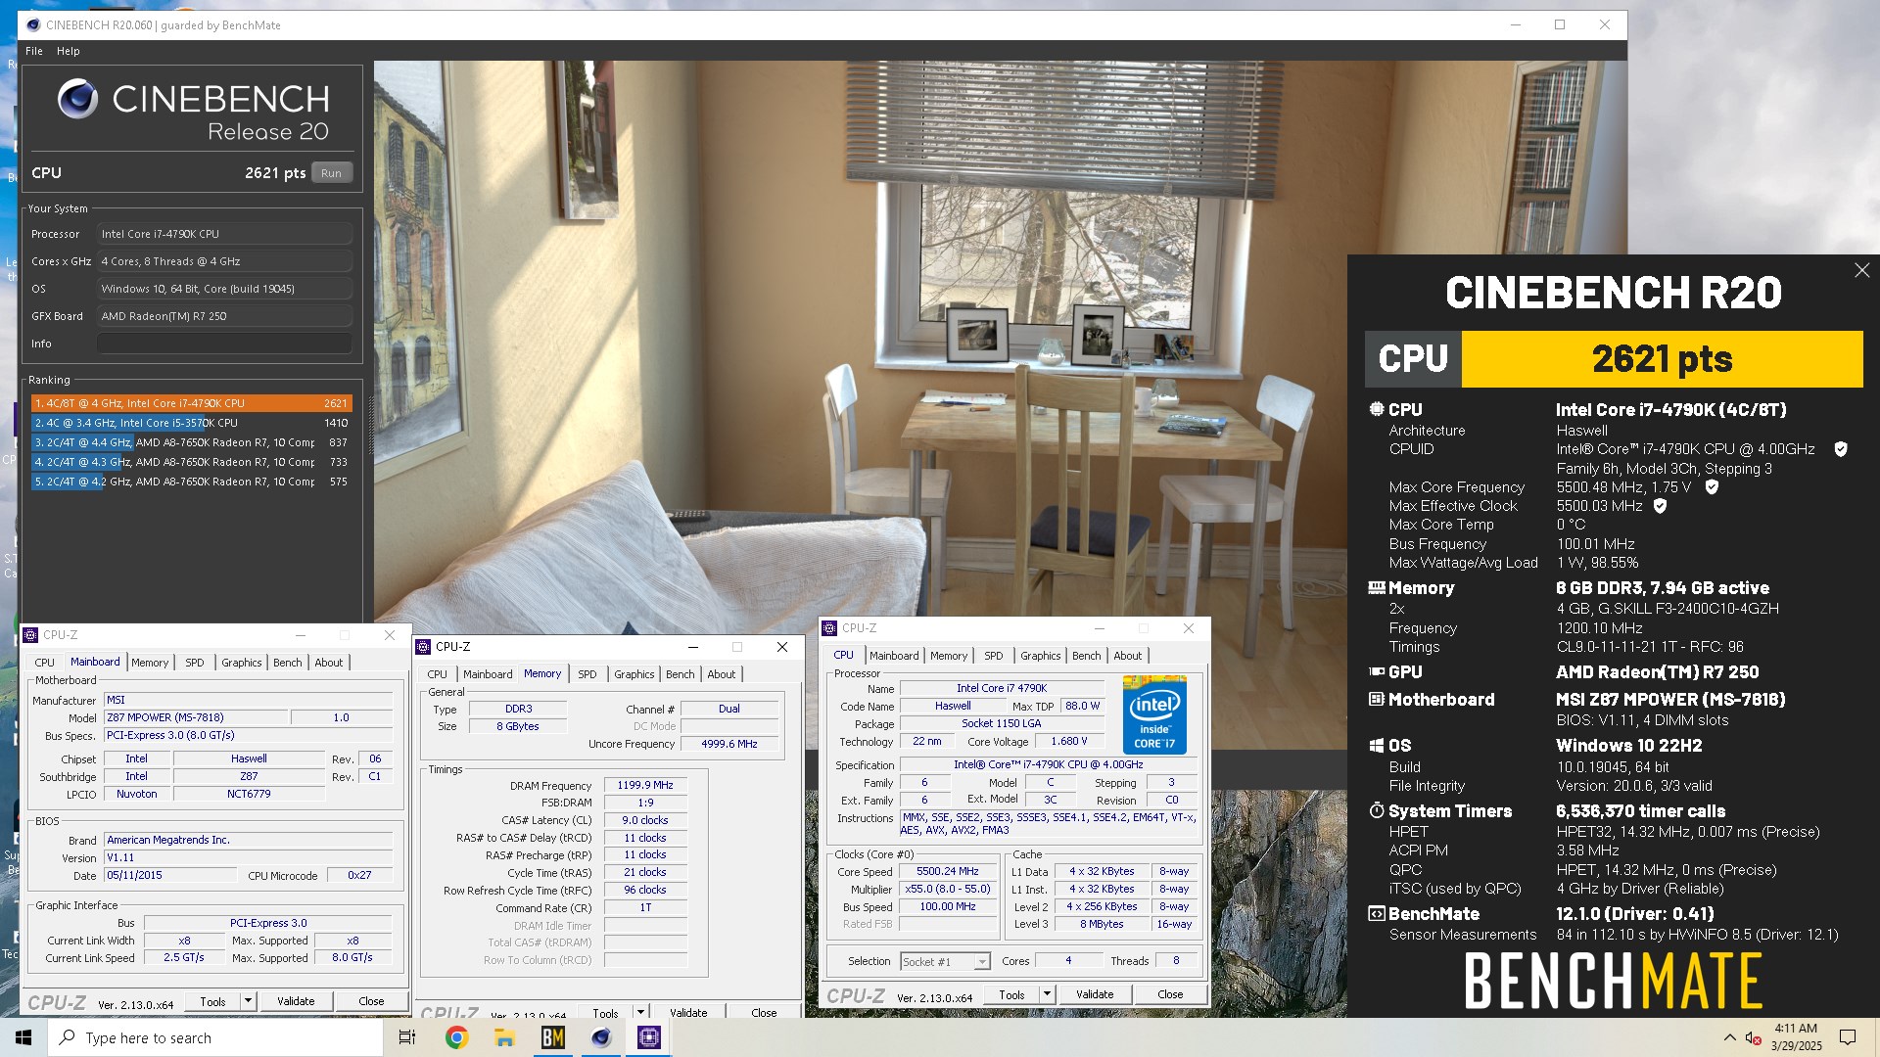Launch Google Chrome from taskbar
The image size is (1880, 1057).
click(456, 1037)
